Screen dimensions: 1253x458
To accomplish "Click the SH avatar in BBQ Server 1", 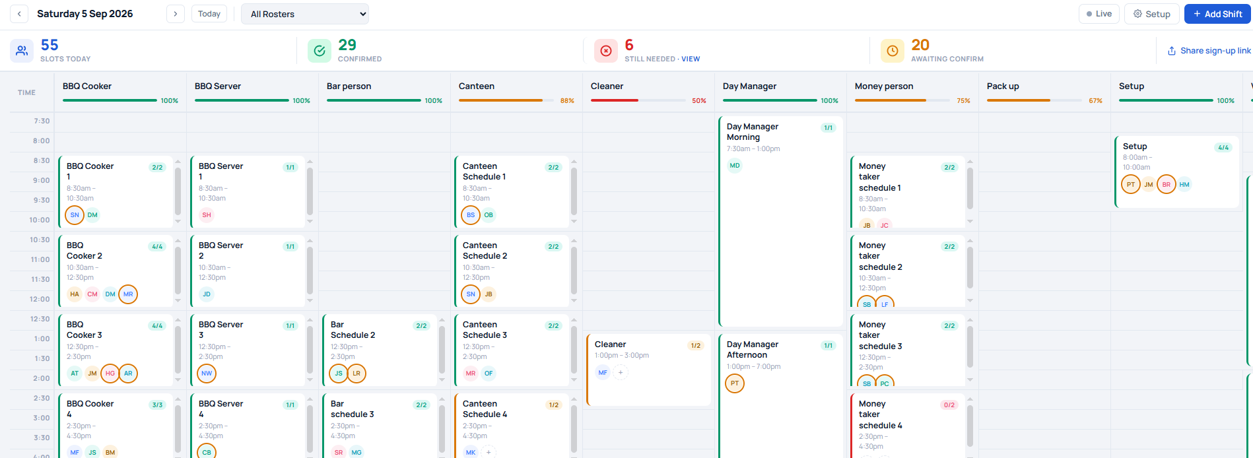I will tap(207, 215).
